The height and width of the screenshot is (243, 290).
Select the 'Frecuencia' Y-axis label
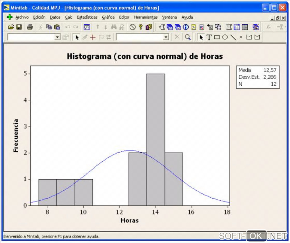(16, 136)
